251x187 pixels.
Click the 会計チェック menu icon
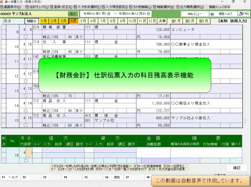[27, 7]
